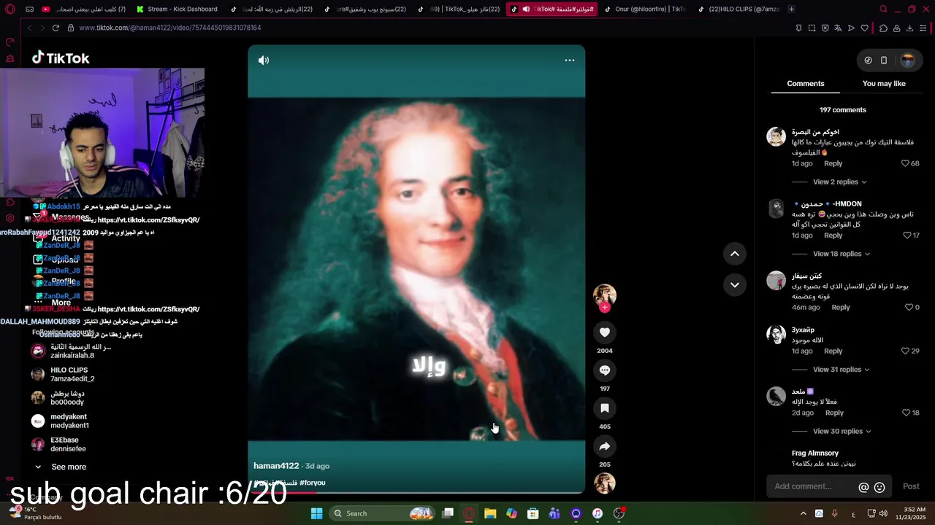Open Microsoft Store from taskbar

click(533, 513)
